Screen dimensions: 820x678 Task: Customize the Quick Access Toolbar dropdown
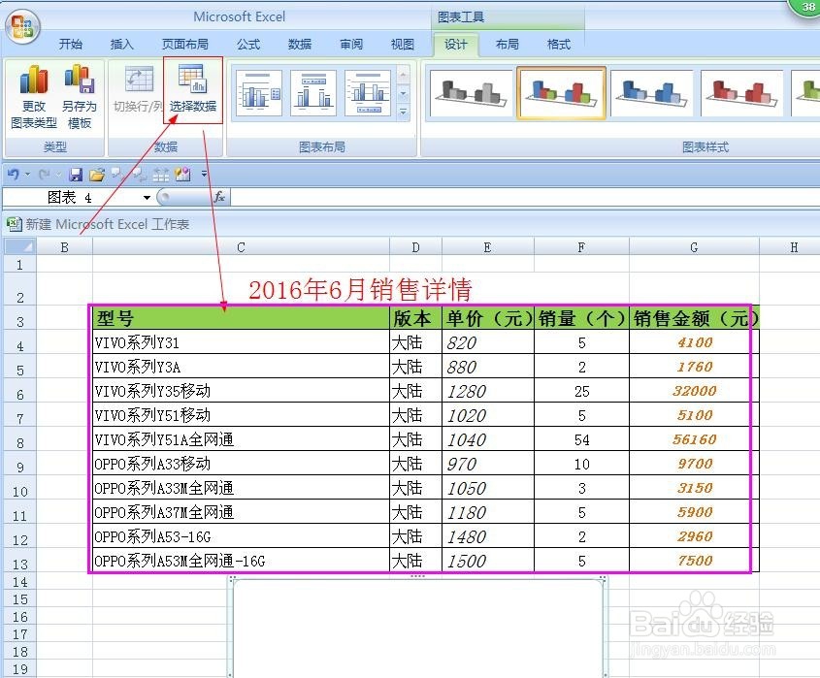(204, 173)
